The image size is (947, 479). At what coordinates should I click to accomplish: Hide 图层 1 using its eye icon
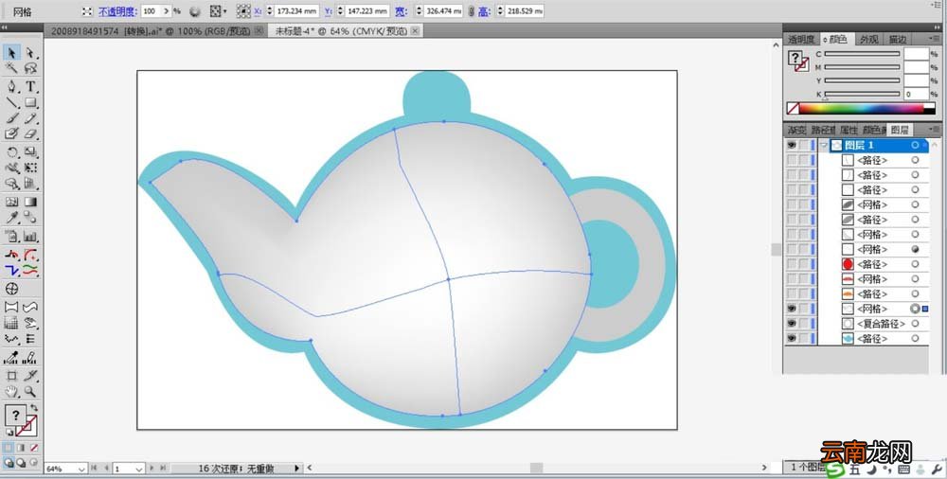(x=791, y=145)
